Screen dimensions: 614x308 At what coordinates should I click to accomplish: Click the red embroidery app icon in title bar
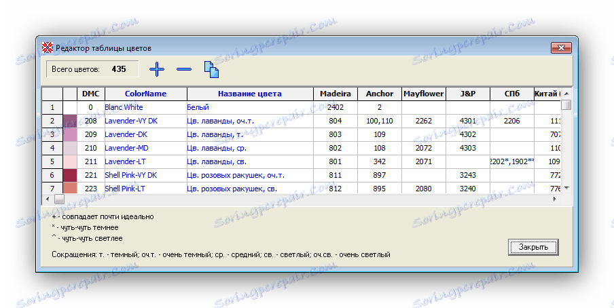coord(48,47)
